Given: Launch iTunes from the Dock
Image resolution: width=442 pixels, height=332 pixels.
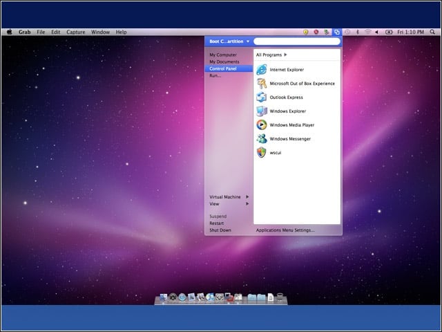Looking at the screenshot, I should [210, 297].
